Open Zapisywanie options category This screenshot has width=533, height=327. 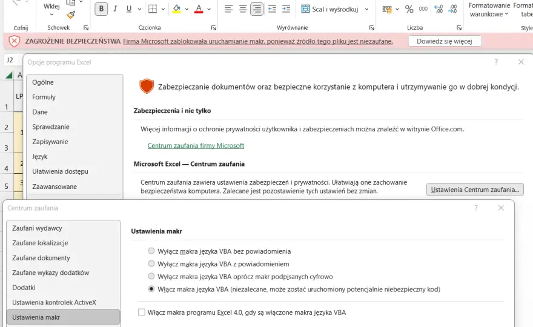coord(74,142)
